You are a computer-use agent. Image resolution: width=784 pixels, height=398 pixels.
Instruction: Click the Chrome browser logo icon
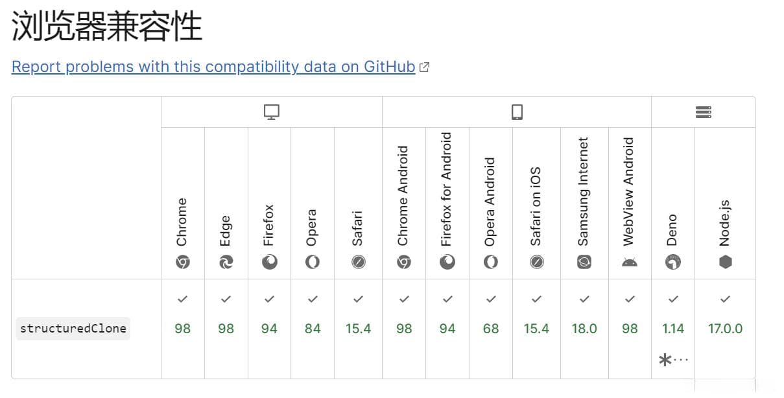point(182,262)
